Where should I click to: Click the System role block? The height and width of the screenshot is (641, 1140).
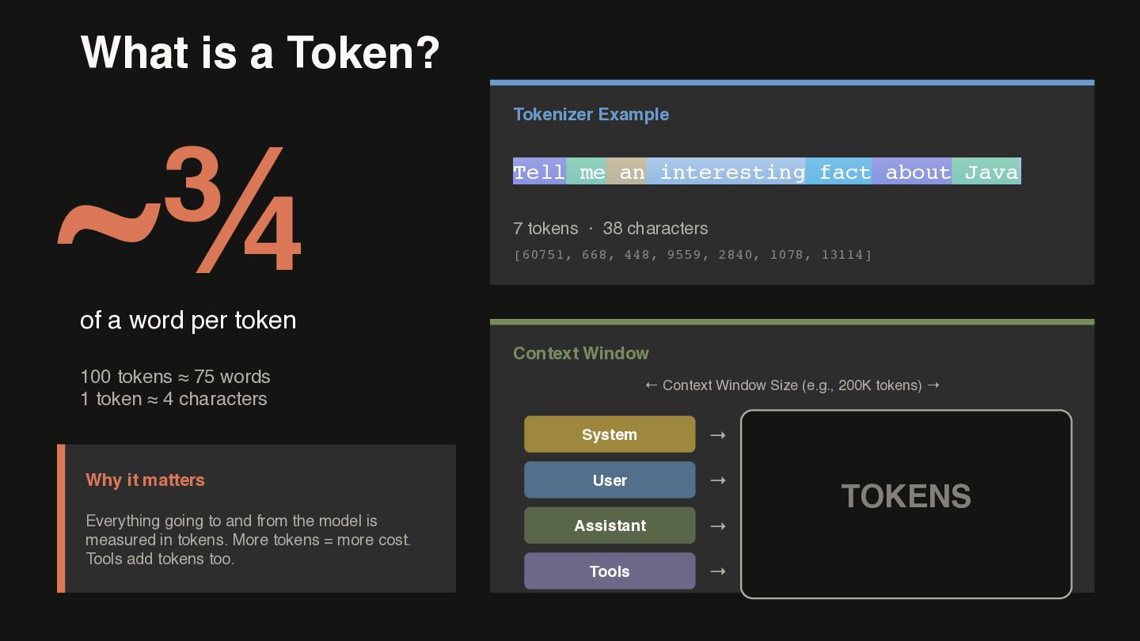click(610, 434)
